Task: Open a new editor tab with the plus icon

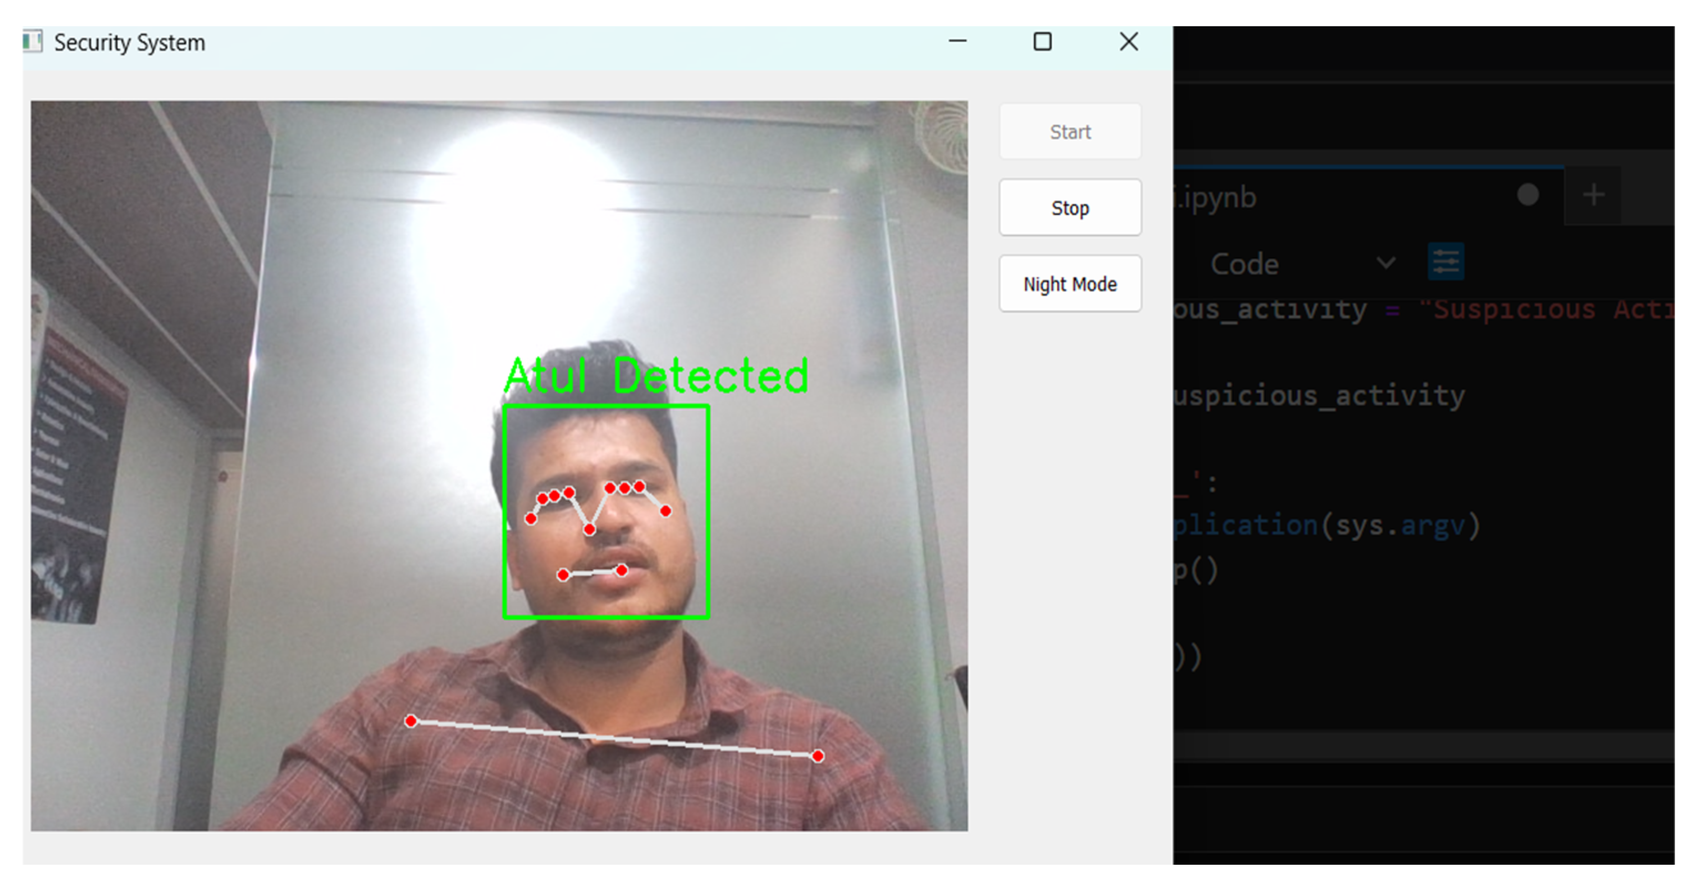Action: 1594,194
